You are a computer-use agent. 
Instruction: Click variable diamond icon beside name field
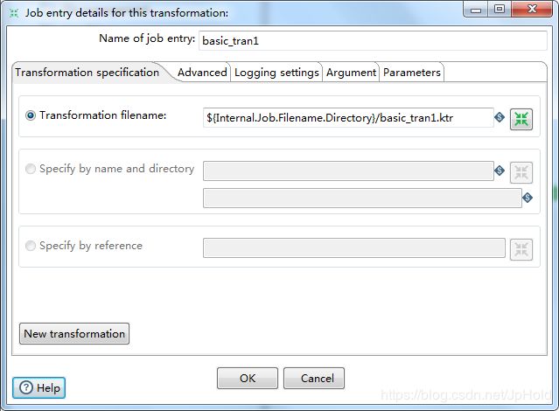point(500,171)
